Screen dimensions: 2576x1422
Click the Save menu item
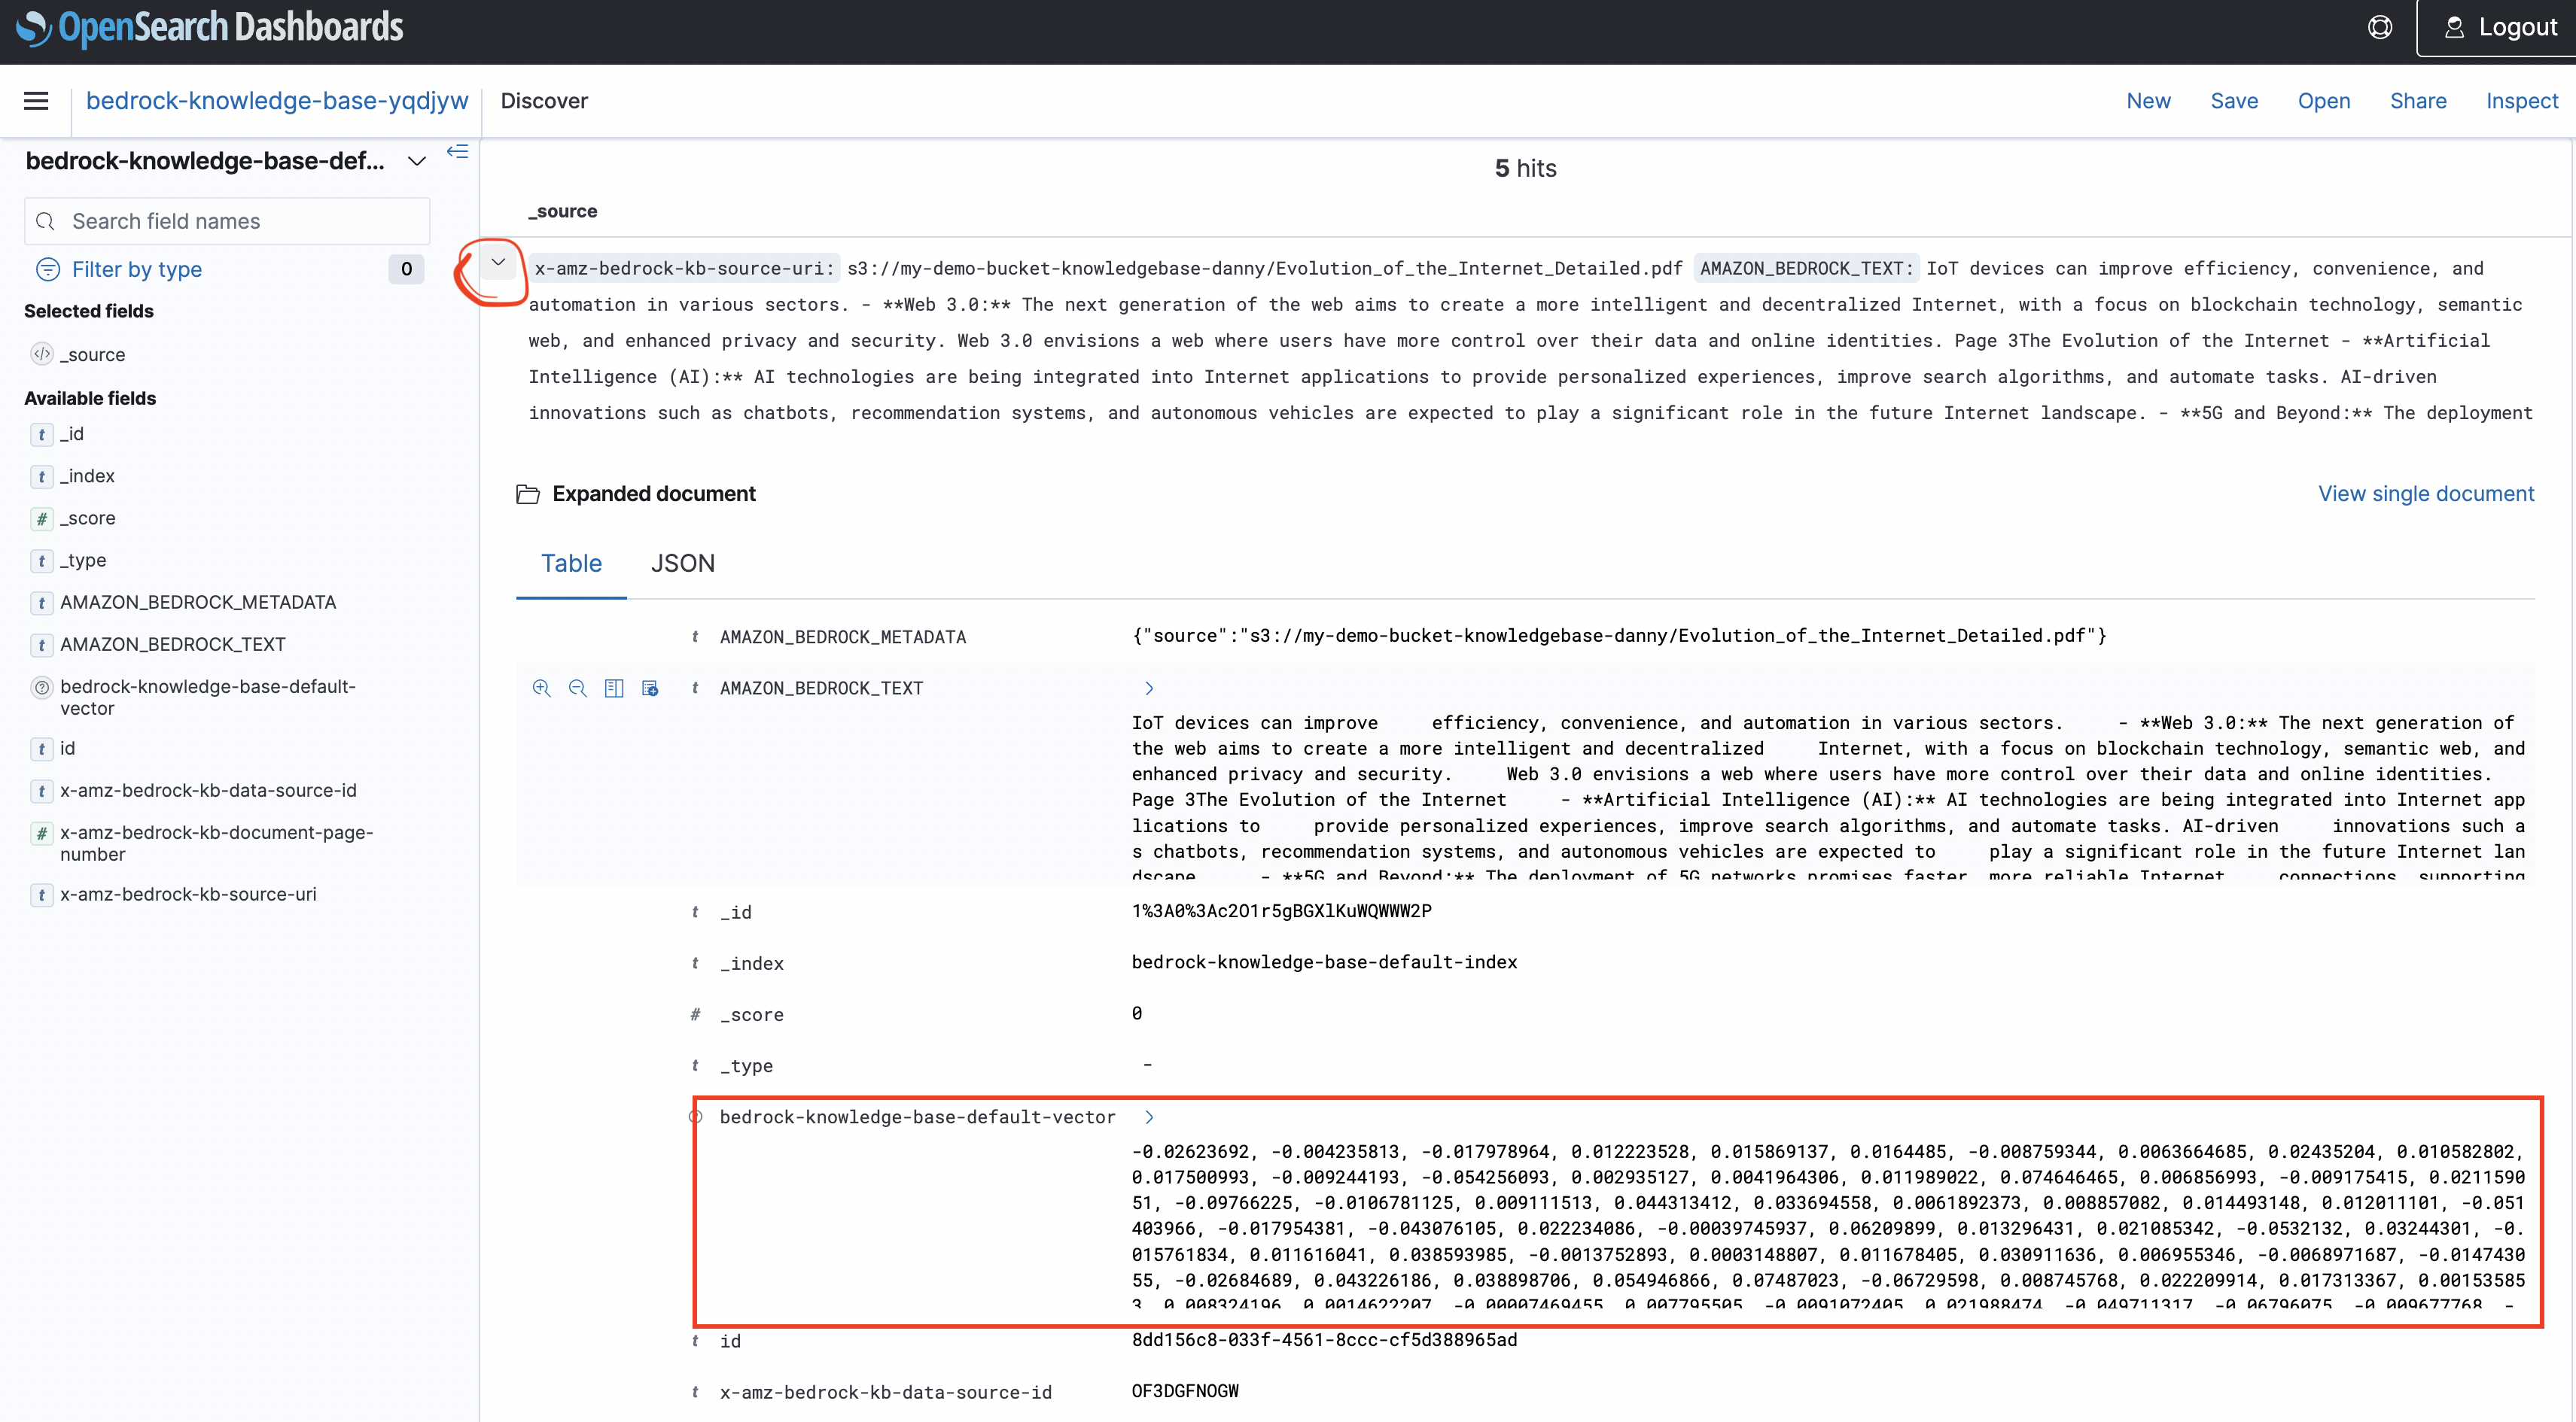click(x=2234, y=101)
